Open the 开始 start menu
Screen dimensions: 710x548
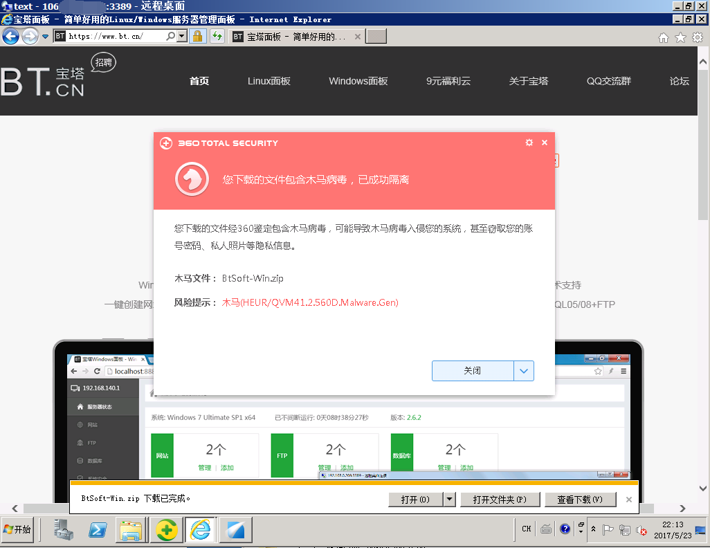17,529
